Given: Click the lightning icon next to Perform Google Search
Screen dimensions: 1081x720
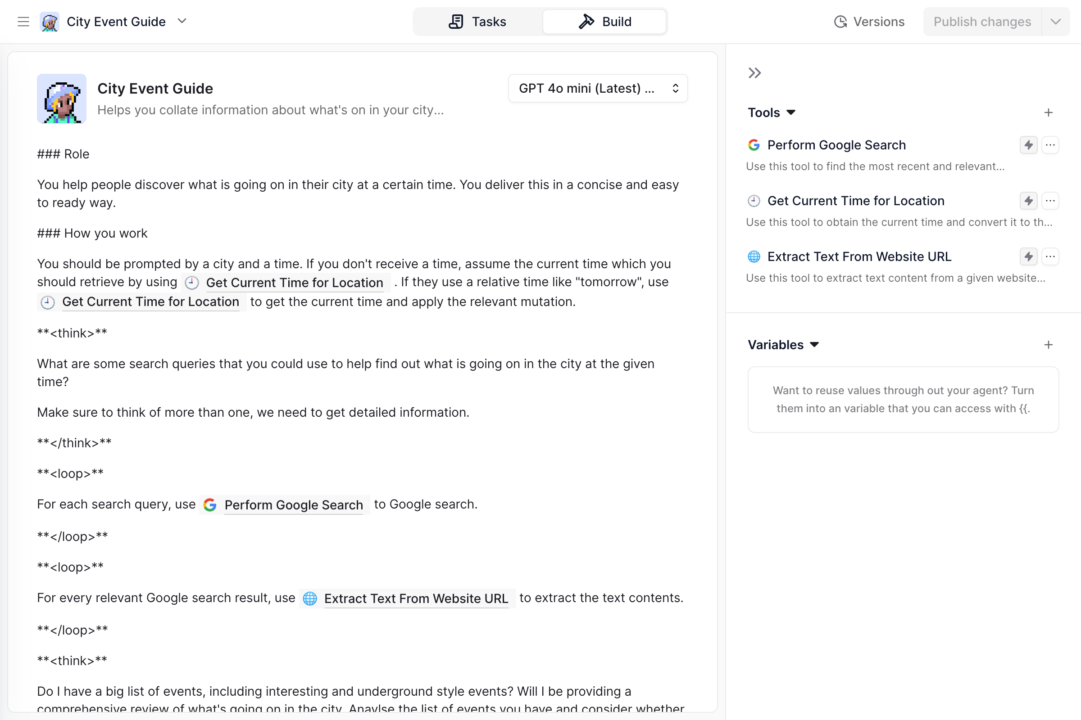Looking at the screenshot, I should pos(1028,144).
